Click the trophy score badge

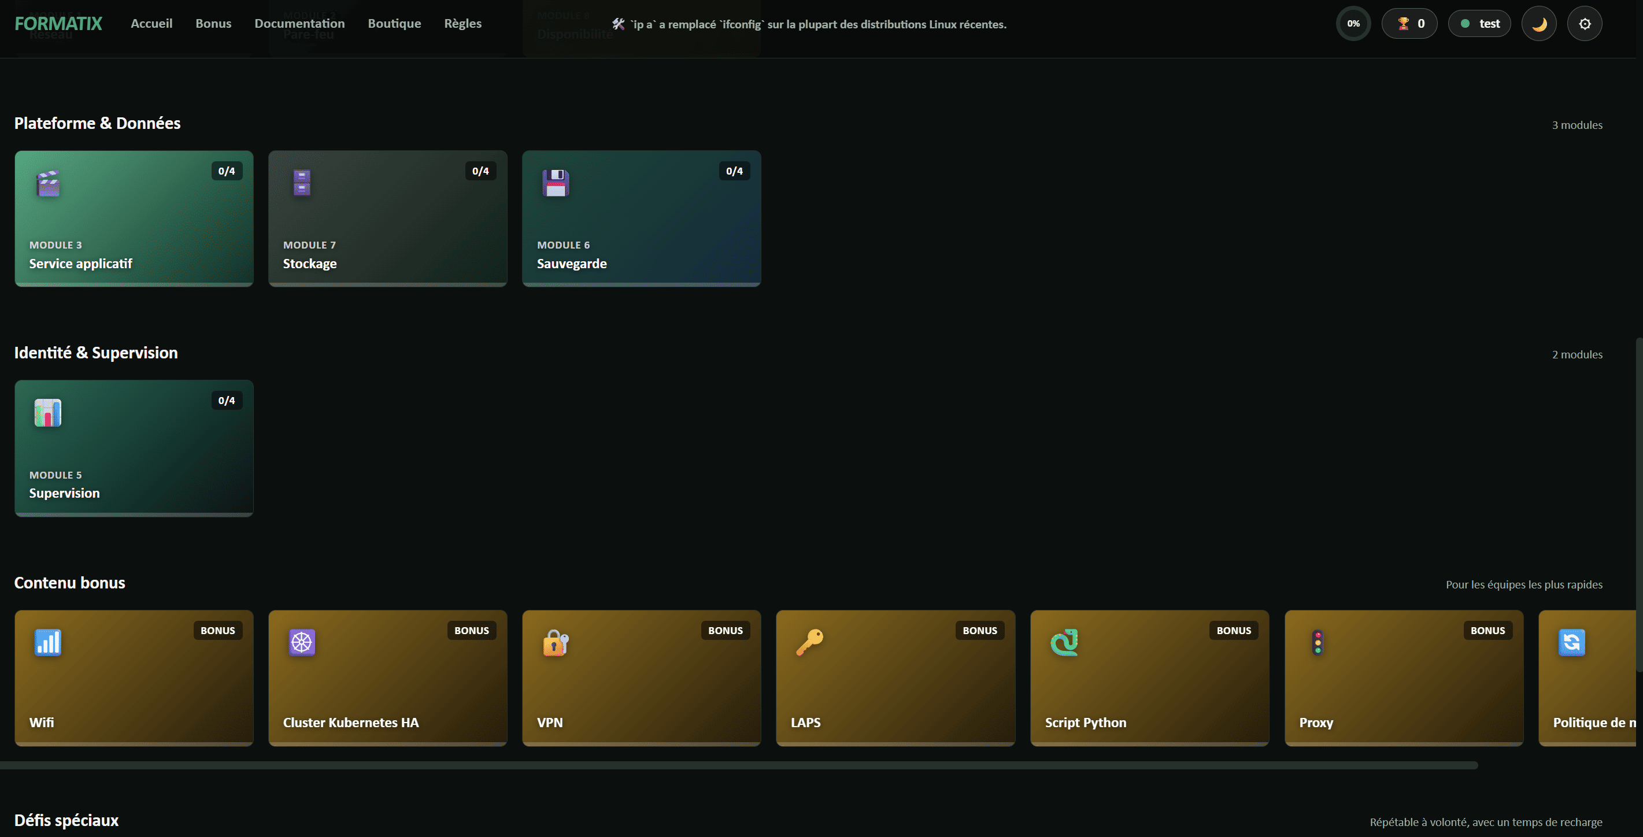[1409, 24]
